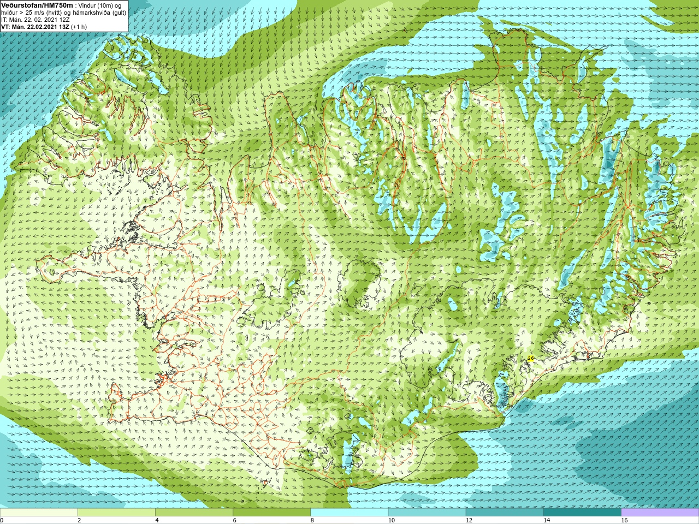699x524 pixels.
Task: Click the '2' label on the color scale
Action: [x=79, y=520]
